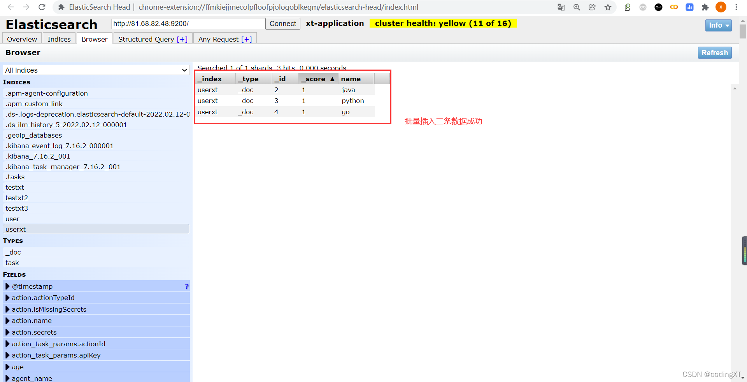Open the Info dropdown button

coord(718,25)
